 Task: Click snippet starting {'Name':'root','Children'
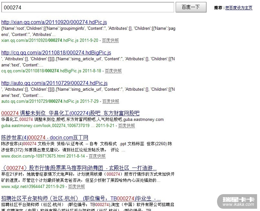pos(88,31)
